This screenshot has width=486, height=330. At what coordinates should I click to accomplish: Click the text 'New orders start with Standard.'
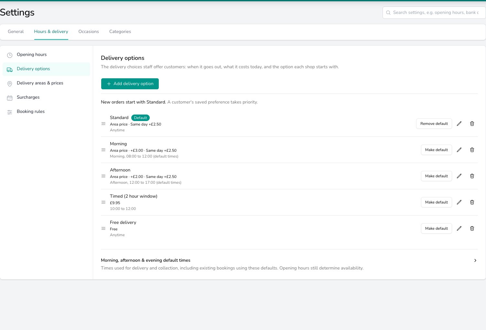[133, 102]
